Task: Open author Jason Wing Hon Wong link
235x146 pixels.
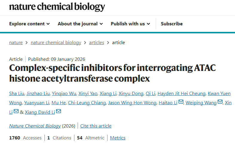Action: (132, 103)
